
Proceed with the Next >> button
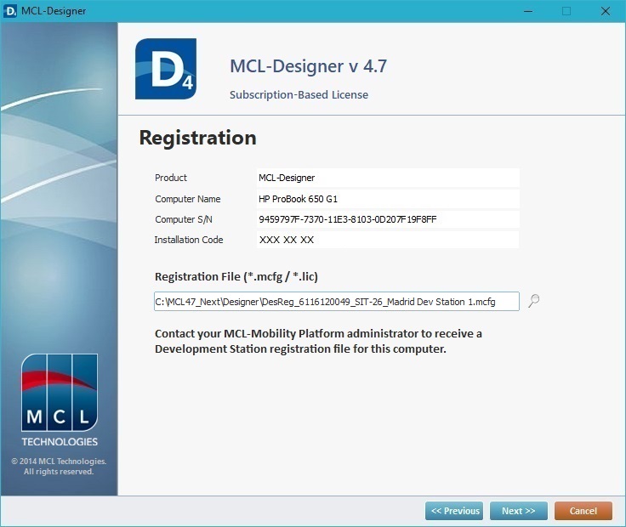518,511
